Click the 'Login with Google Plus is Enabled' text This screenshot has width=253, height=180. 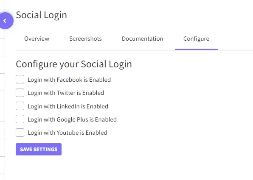click(x=72, y=119)
